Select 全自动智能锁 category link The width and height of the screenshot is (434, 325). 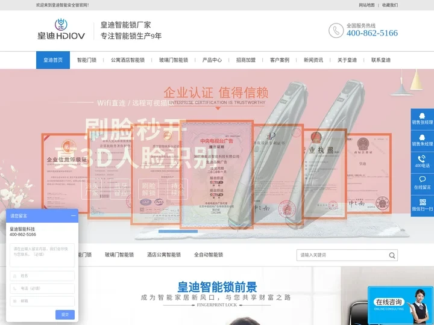click(209, 255)
